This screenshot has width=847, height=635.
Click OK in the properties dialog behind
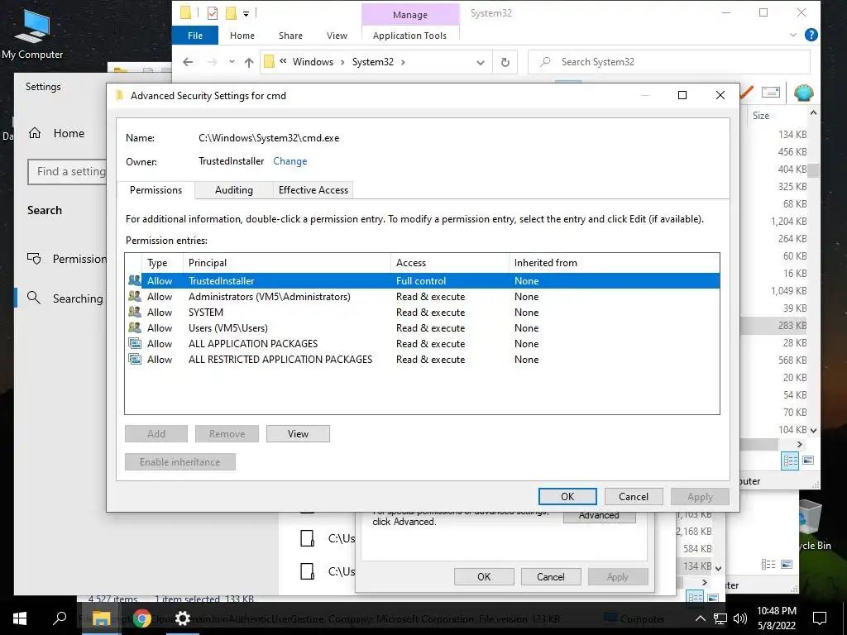click(484, 576)
